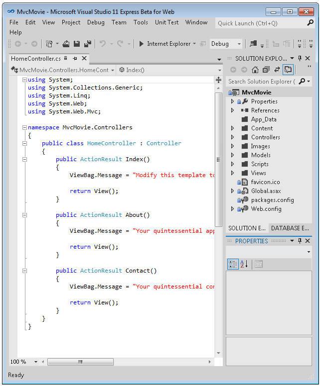Toggle Categorized view in Properties panel
321x386 pixels.
pos(233,264)
